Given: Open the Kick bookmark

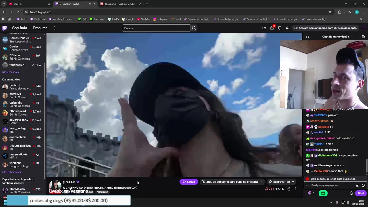Looking at the screenshot, I should coord(82,19).
